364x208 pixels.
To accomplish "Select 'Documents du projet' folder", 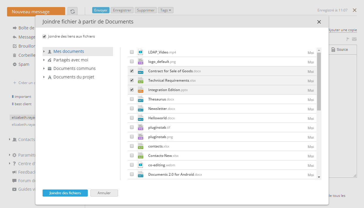I will [73, 77].
